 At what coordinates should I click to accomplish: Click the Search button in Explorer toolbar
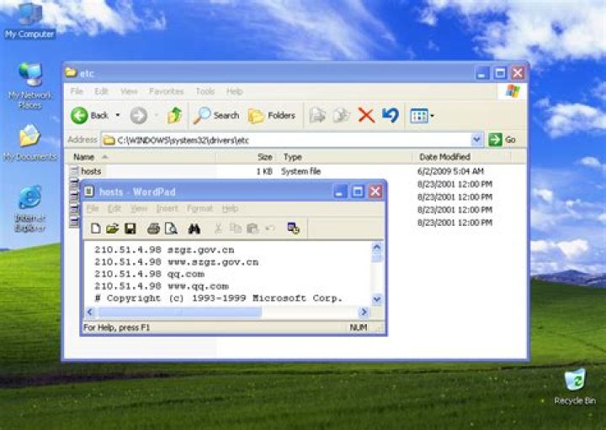click(x=216, y=115)
